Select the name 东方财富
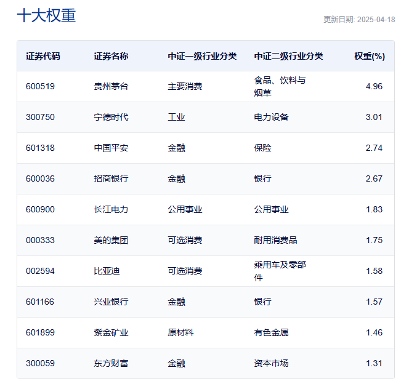The height and width of the screenshot is (389, 409). [x=111, y=363]
